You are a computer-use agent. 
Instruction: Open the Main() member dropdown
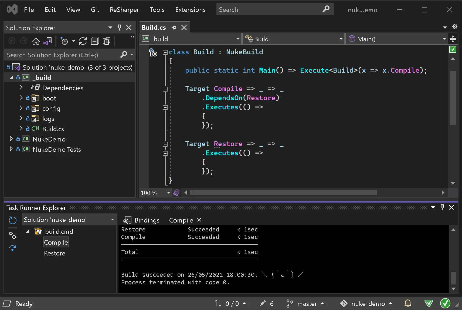click(444, 39)
